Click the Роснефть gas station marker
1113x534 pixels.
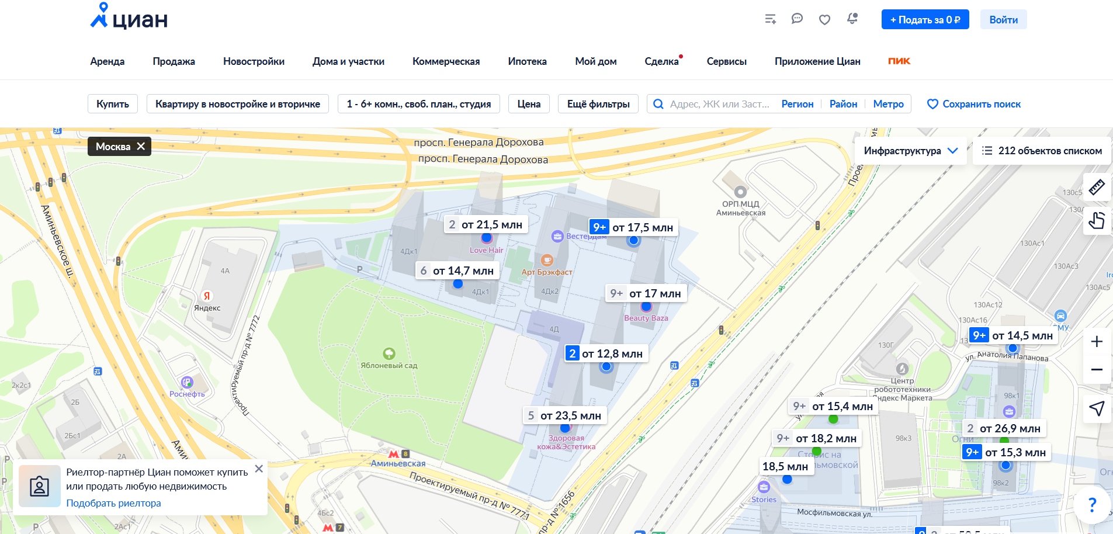pos(187,382)
